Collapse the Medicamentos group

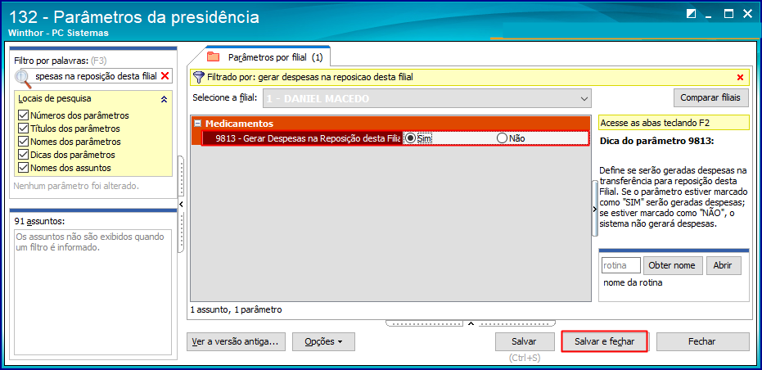click(197, 124)
